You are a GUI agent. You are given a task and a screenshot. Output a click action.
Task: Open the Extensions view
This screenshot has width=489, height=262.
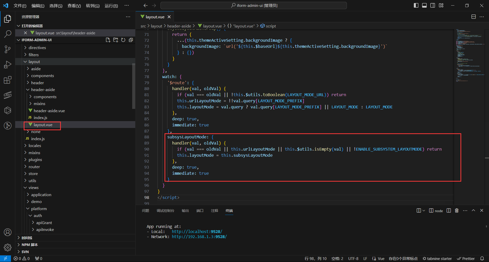(x=8, y=80)
